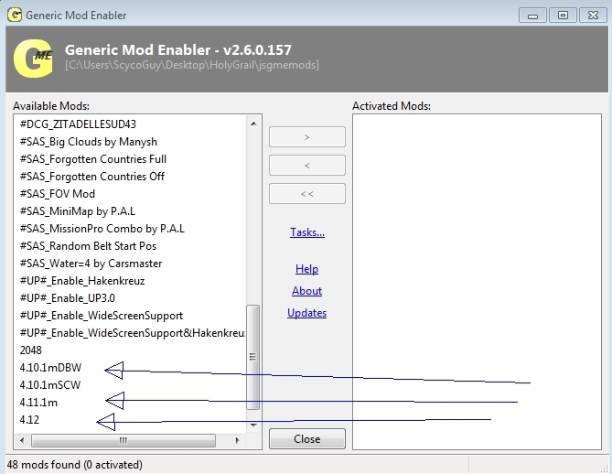Open the Help link
Screen dimensions: 612x474
pyautogui.click(x=306, y=269)
